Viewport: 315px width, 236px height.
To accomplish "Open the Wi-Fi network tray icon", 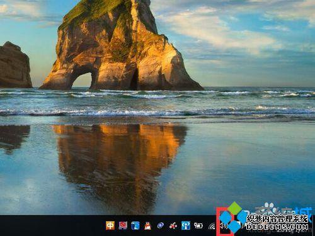I will pos(212,226).
